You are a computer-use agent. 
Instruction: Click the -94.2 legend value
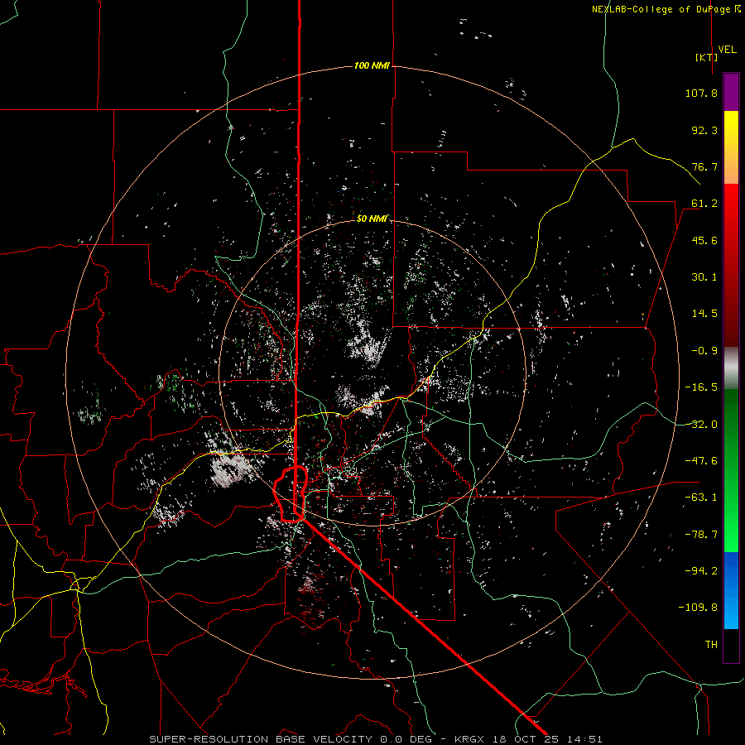coord(701,571)
